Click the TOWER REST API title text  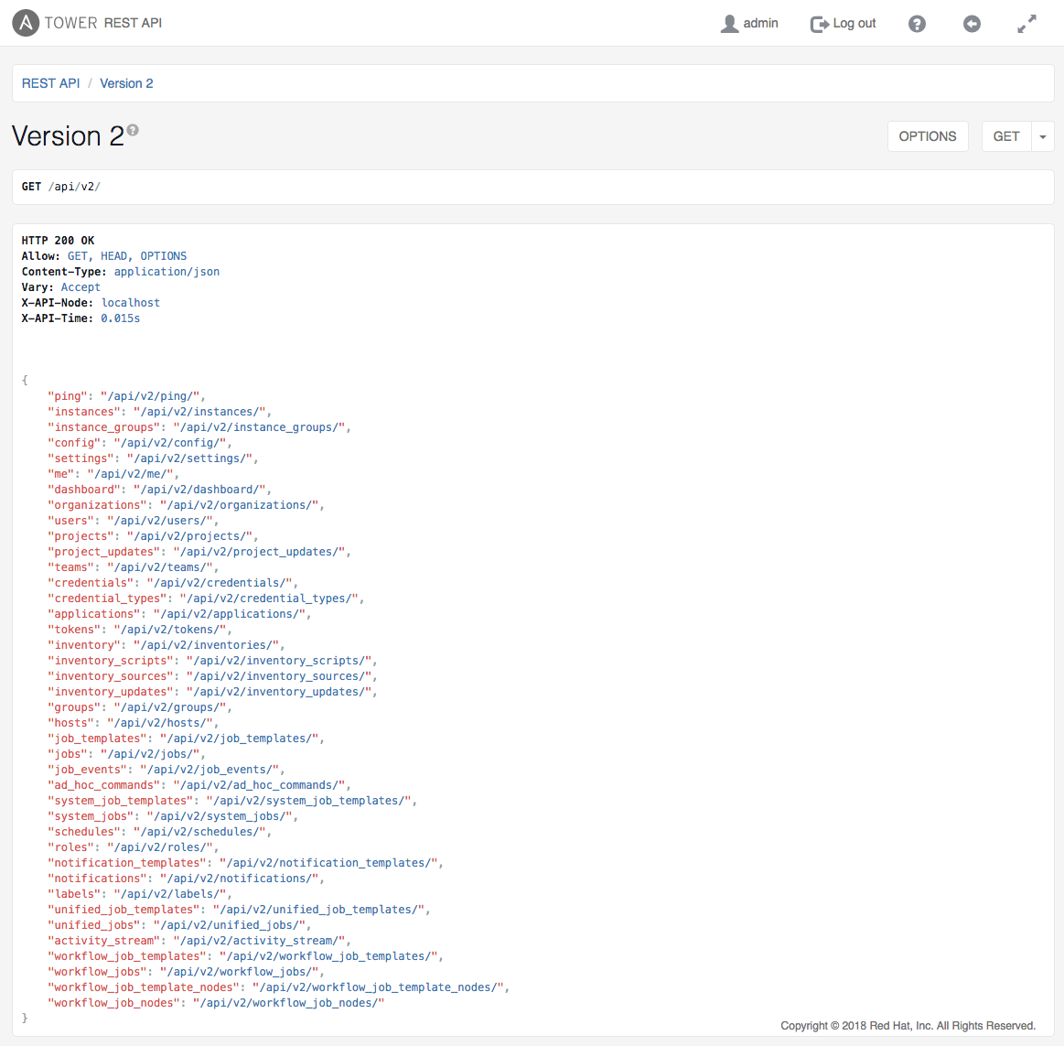point(102,23)
